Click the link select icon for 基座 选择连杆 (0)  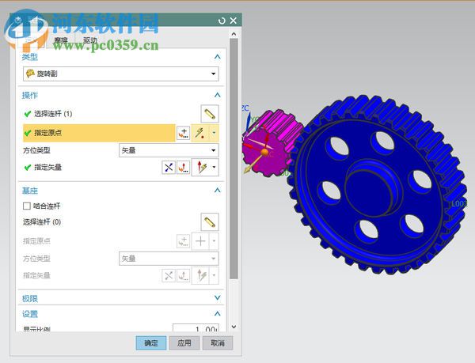tap(210, 222)
